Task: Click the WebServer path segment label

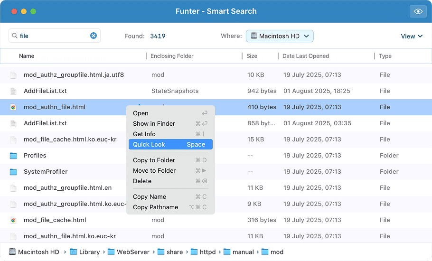Action: pos(133,252)
